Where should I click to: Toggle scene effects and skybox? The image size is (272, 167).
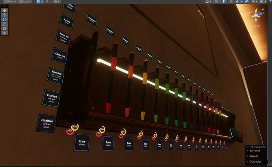[x=237, y=2]
